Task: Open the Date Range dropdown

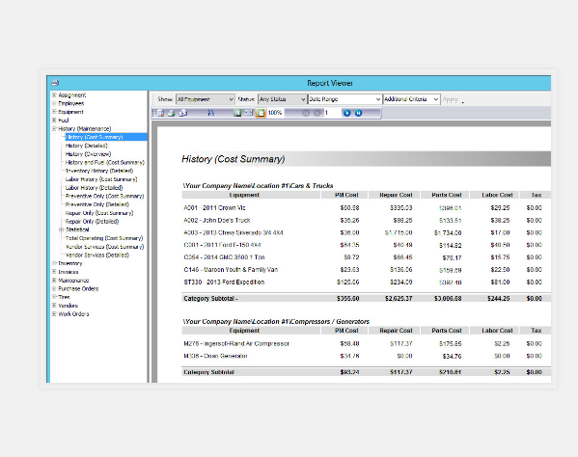Action: [x=344, y=99]
